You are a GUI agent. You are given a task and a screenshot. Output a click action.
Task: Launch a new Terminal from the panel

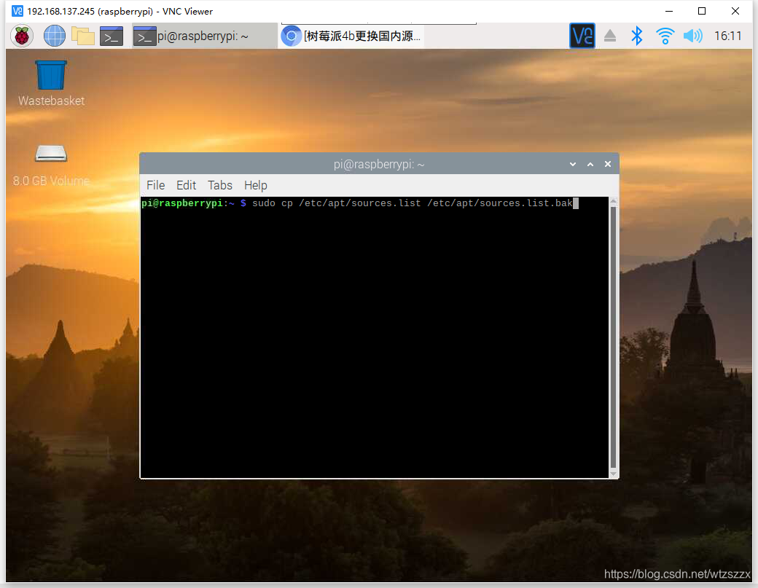click(112, 36)
